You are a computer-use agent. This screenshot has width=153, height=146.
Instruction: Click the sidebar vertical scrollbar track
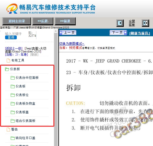56,89
